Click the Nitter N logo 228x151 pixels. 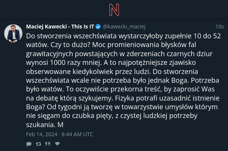point(114,10)
